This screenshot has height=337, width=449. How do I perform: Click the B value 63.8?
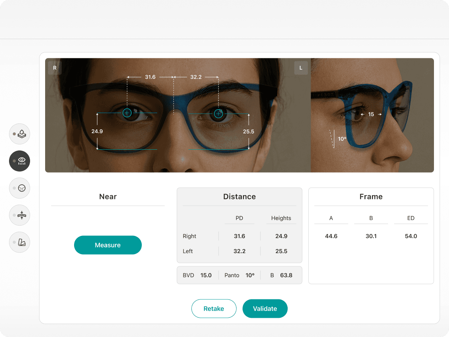click(286, 275)
